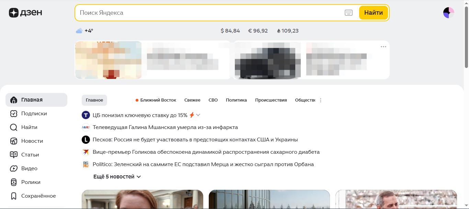The width and height of the screenshot is (469, 209).
Task: Open the on-screen keyboard icon in search bar
Action: [x=348, y=12]
